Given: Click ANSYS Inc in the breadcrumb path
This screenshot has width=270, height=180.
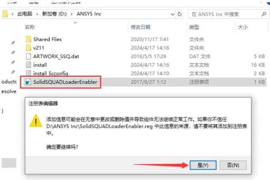Looking at the screenshot, I should pos(89,14).
